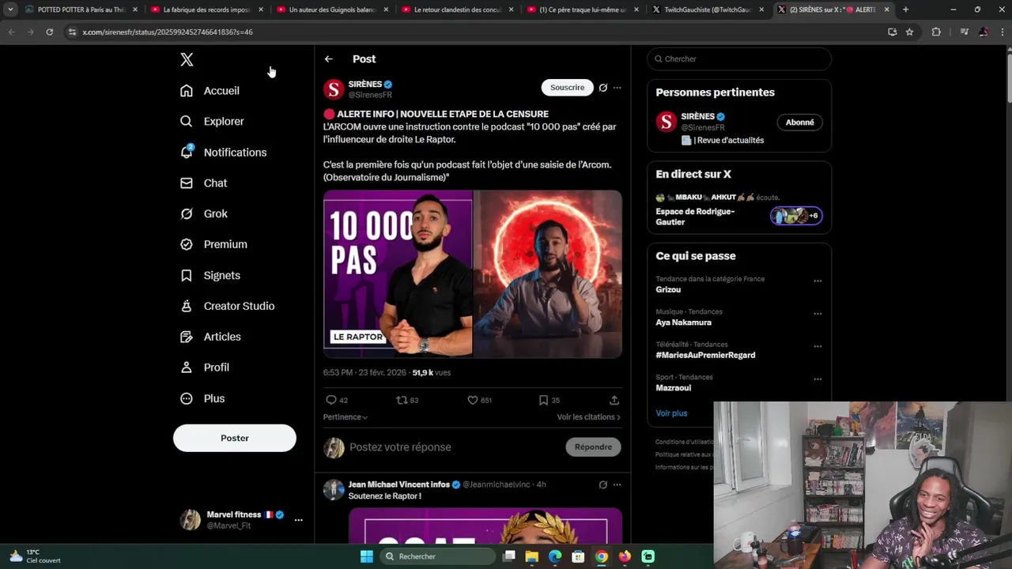Click the Répondre button
The width and height of the screenshot is (1012, 569).
point(593,447)
